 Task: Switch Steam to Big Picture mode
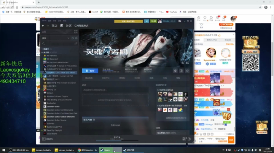[x=180, y=21]
